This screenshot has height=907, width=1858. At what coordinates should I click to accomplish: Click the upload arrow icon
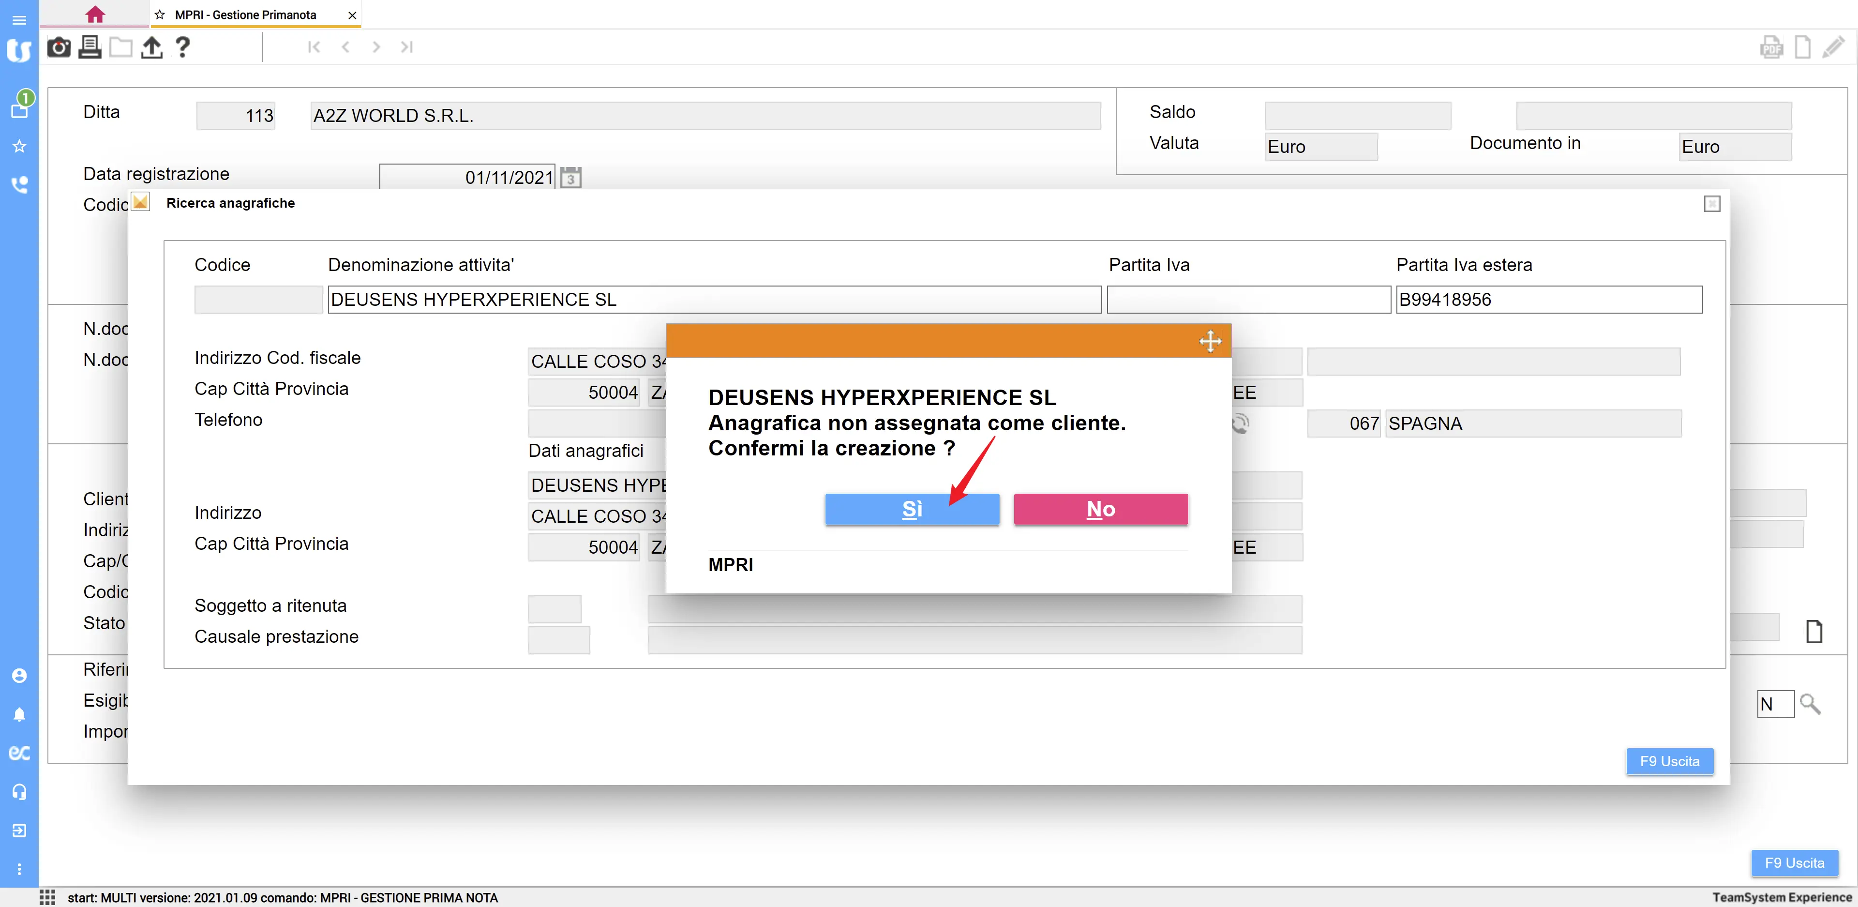151,47
